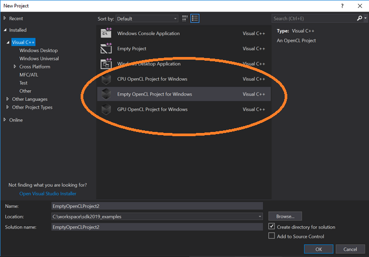Toggle Create directory for solution checkbox
The image size is (369, 257).
pyautogui.click(x=271, y=226)
